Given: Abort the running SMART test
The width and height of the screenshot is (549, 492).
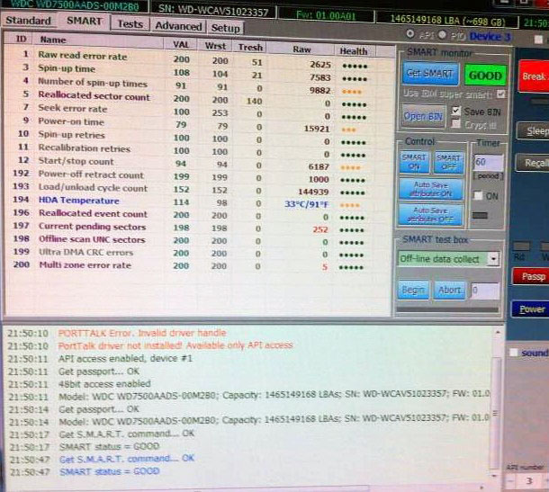Looking at the screenshot, I should pyautogui.click(x=447, y=290).
